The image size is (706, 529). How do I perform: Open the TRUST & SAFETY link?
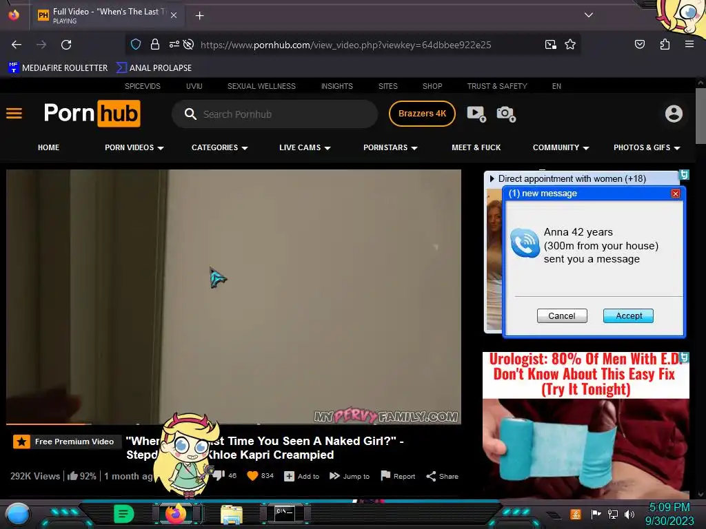point(497,86)
